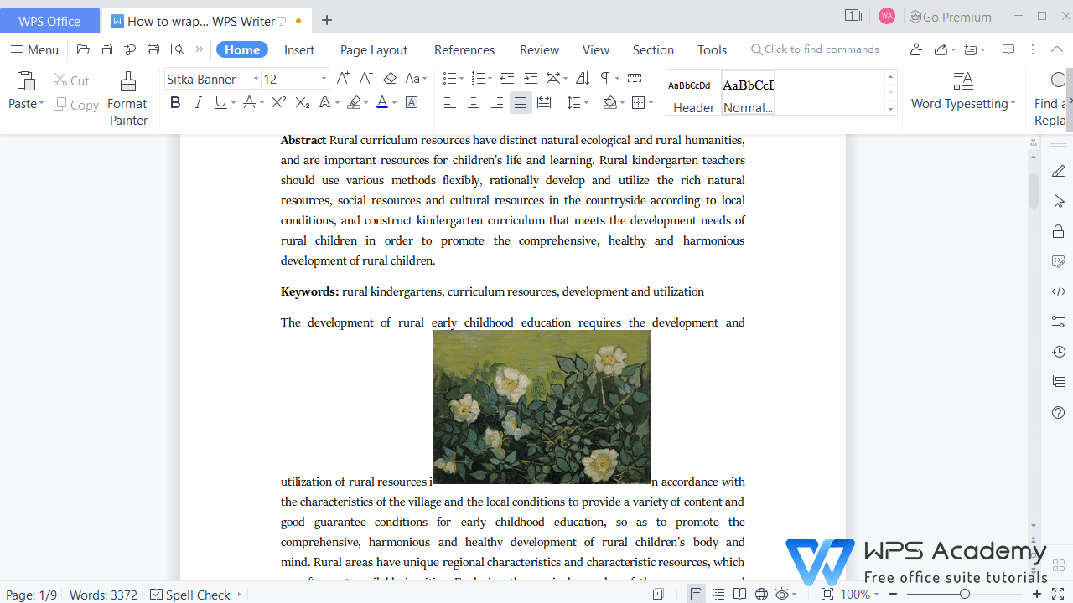This screenshot has width=1073, height=603.
Task: Toggle italic formatting
Action: click(x=199, y=102)
